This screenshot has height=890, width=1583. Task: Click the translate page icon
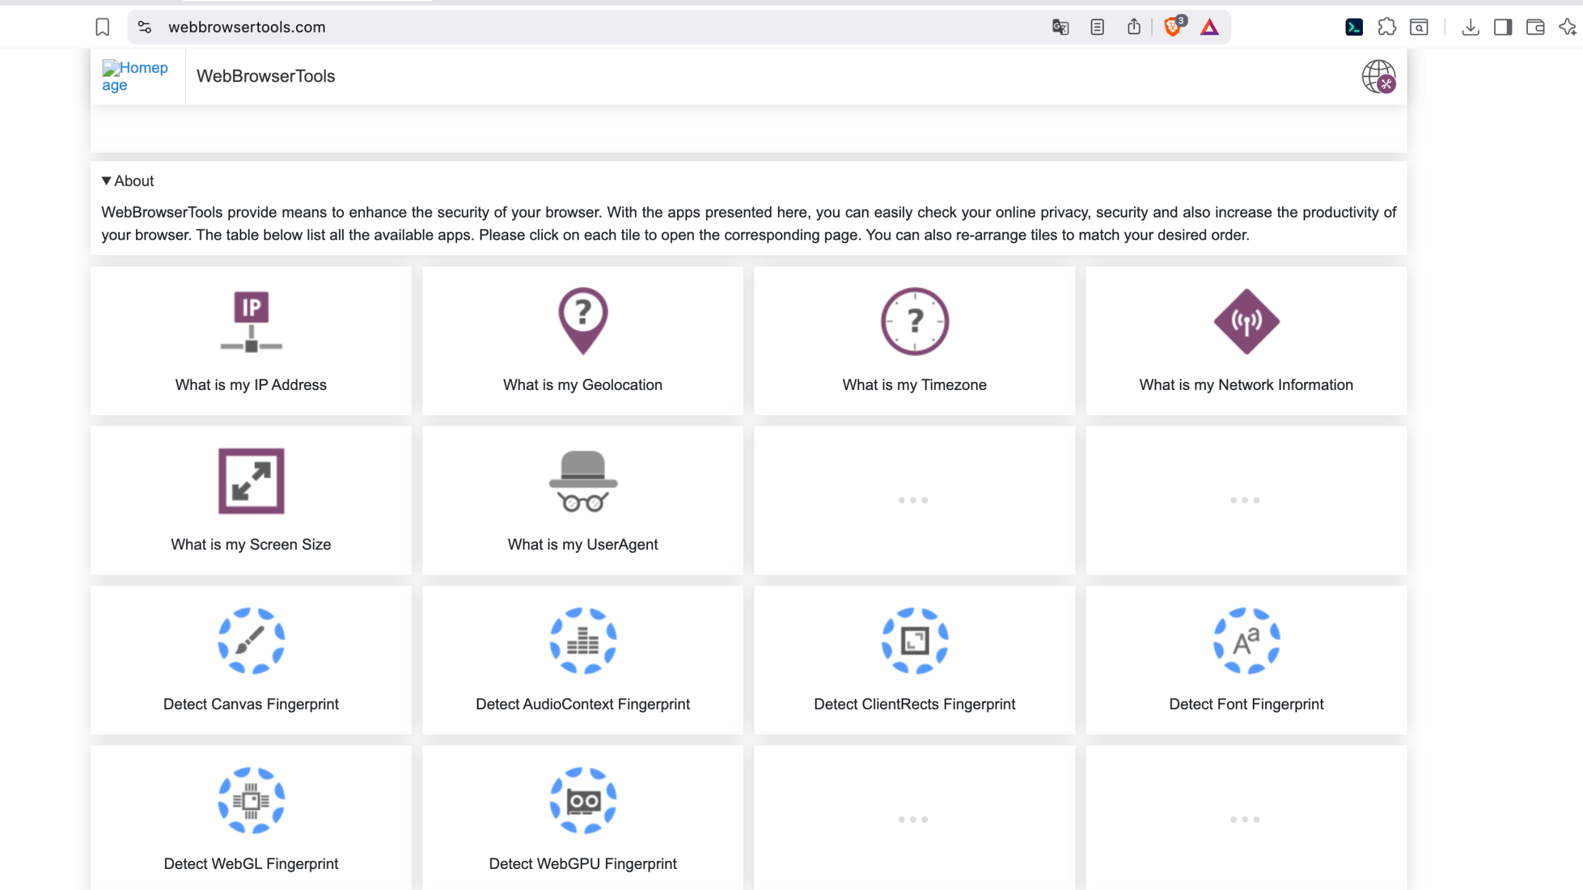(1060, 27)
